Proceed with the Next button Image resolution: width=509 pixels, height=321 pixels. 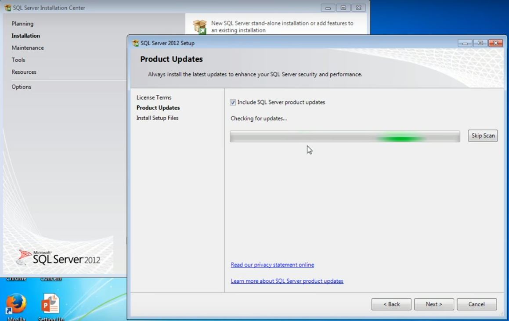click(x=434, y=304)
